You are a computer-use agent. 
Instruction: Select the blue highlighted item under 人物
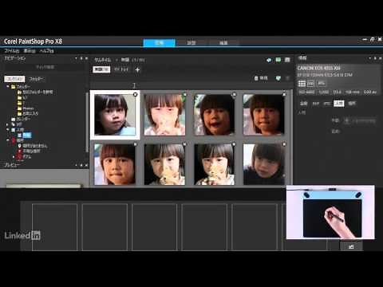(x=26, y=135)
